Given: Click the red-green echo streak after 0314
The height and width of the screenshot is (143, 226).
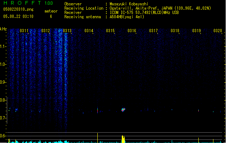Looking at the screenshot, I should (98, 110).
